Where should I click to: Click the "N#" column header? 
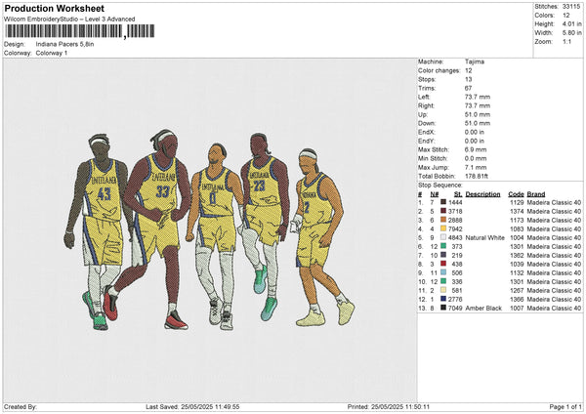434,194
